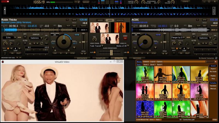This screenshot has width=219, height=123.
Task: Click the CUE button on Deck 2
Action: 136,53
